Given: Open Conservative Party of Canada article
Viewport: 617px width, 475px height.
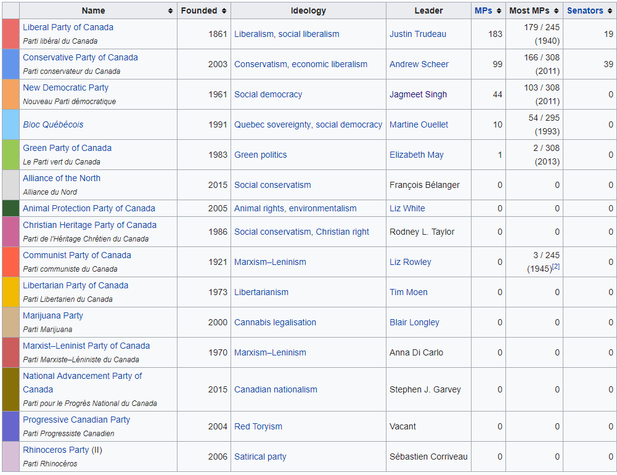Looking at the screenshot, I should 80,58.
